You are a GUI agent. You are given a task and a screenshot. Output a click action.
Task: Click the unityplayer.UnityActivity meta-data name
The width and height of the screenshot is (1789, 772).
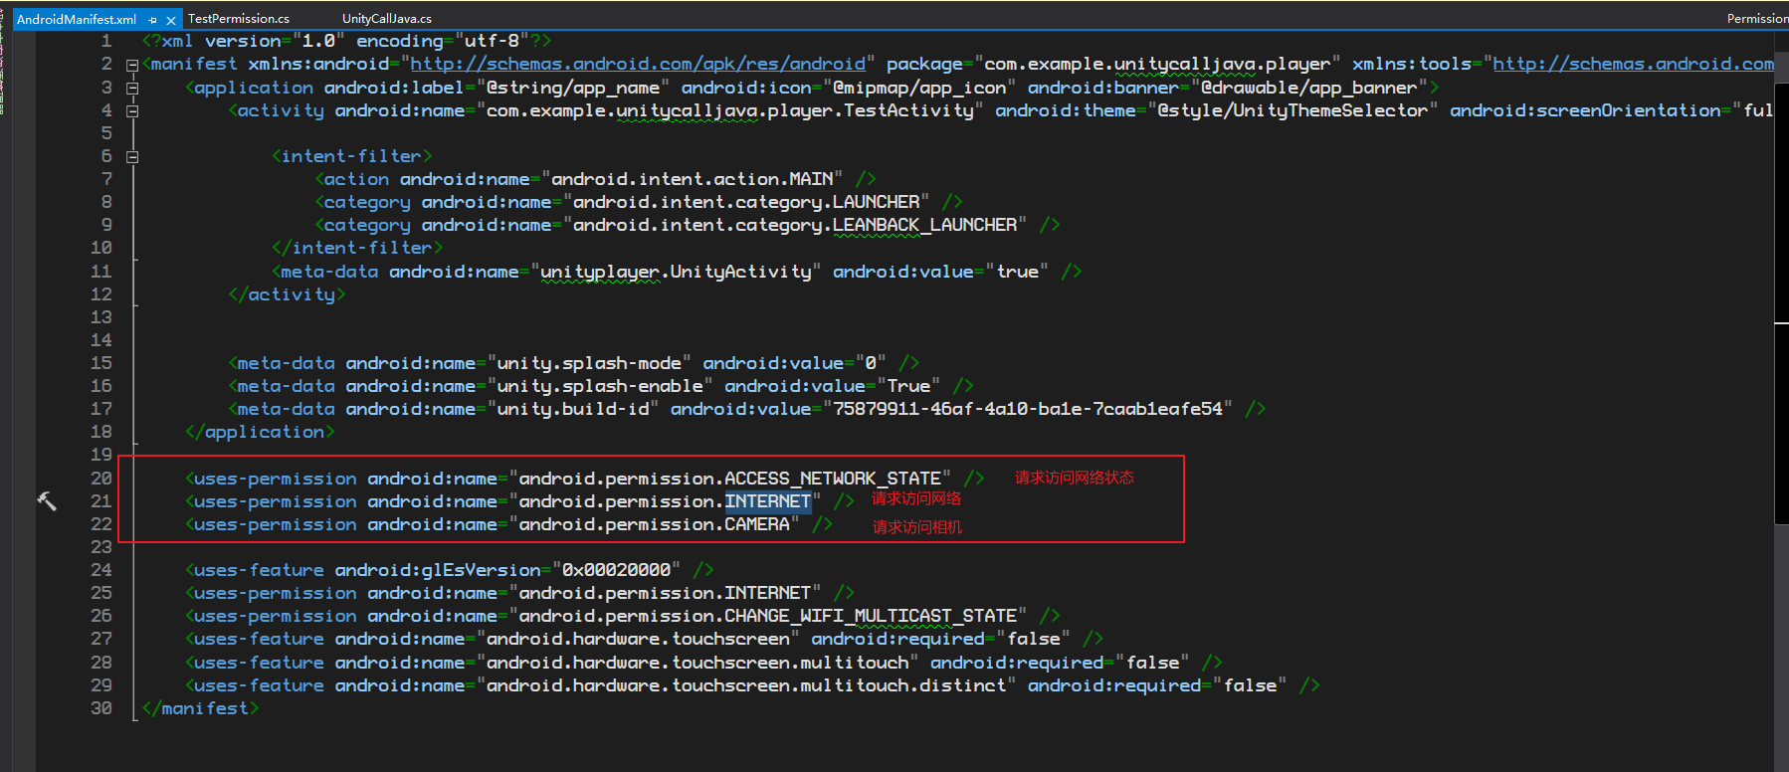[x=676, y=272]
